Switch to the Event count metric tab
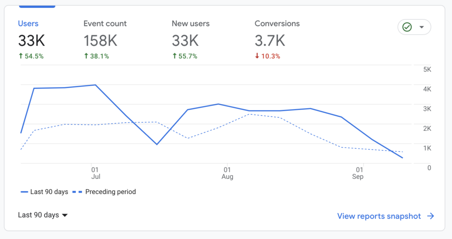Screen dimensions: 452x239 coord(105,24)
